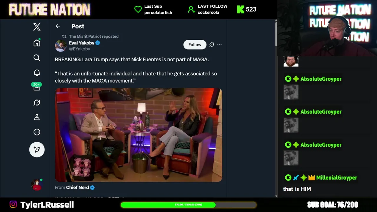
Task: Open Notifications bell icon
Action: coord(37,73)
